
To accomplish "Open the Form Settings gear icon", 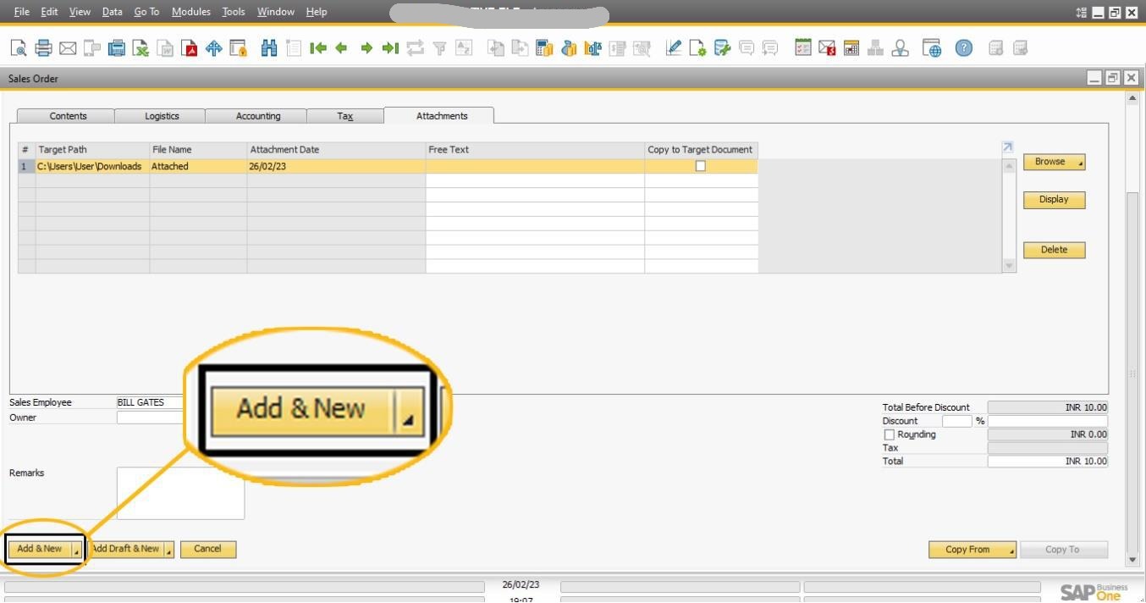I will point(696,48).
